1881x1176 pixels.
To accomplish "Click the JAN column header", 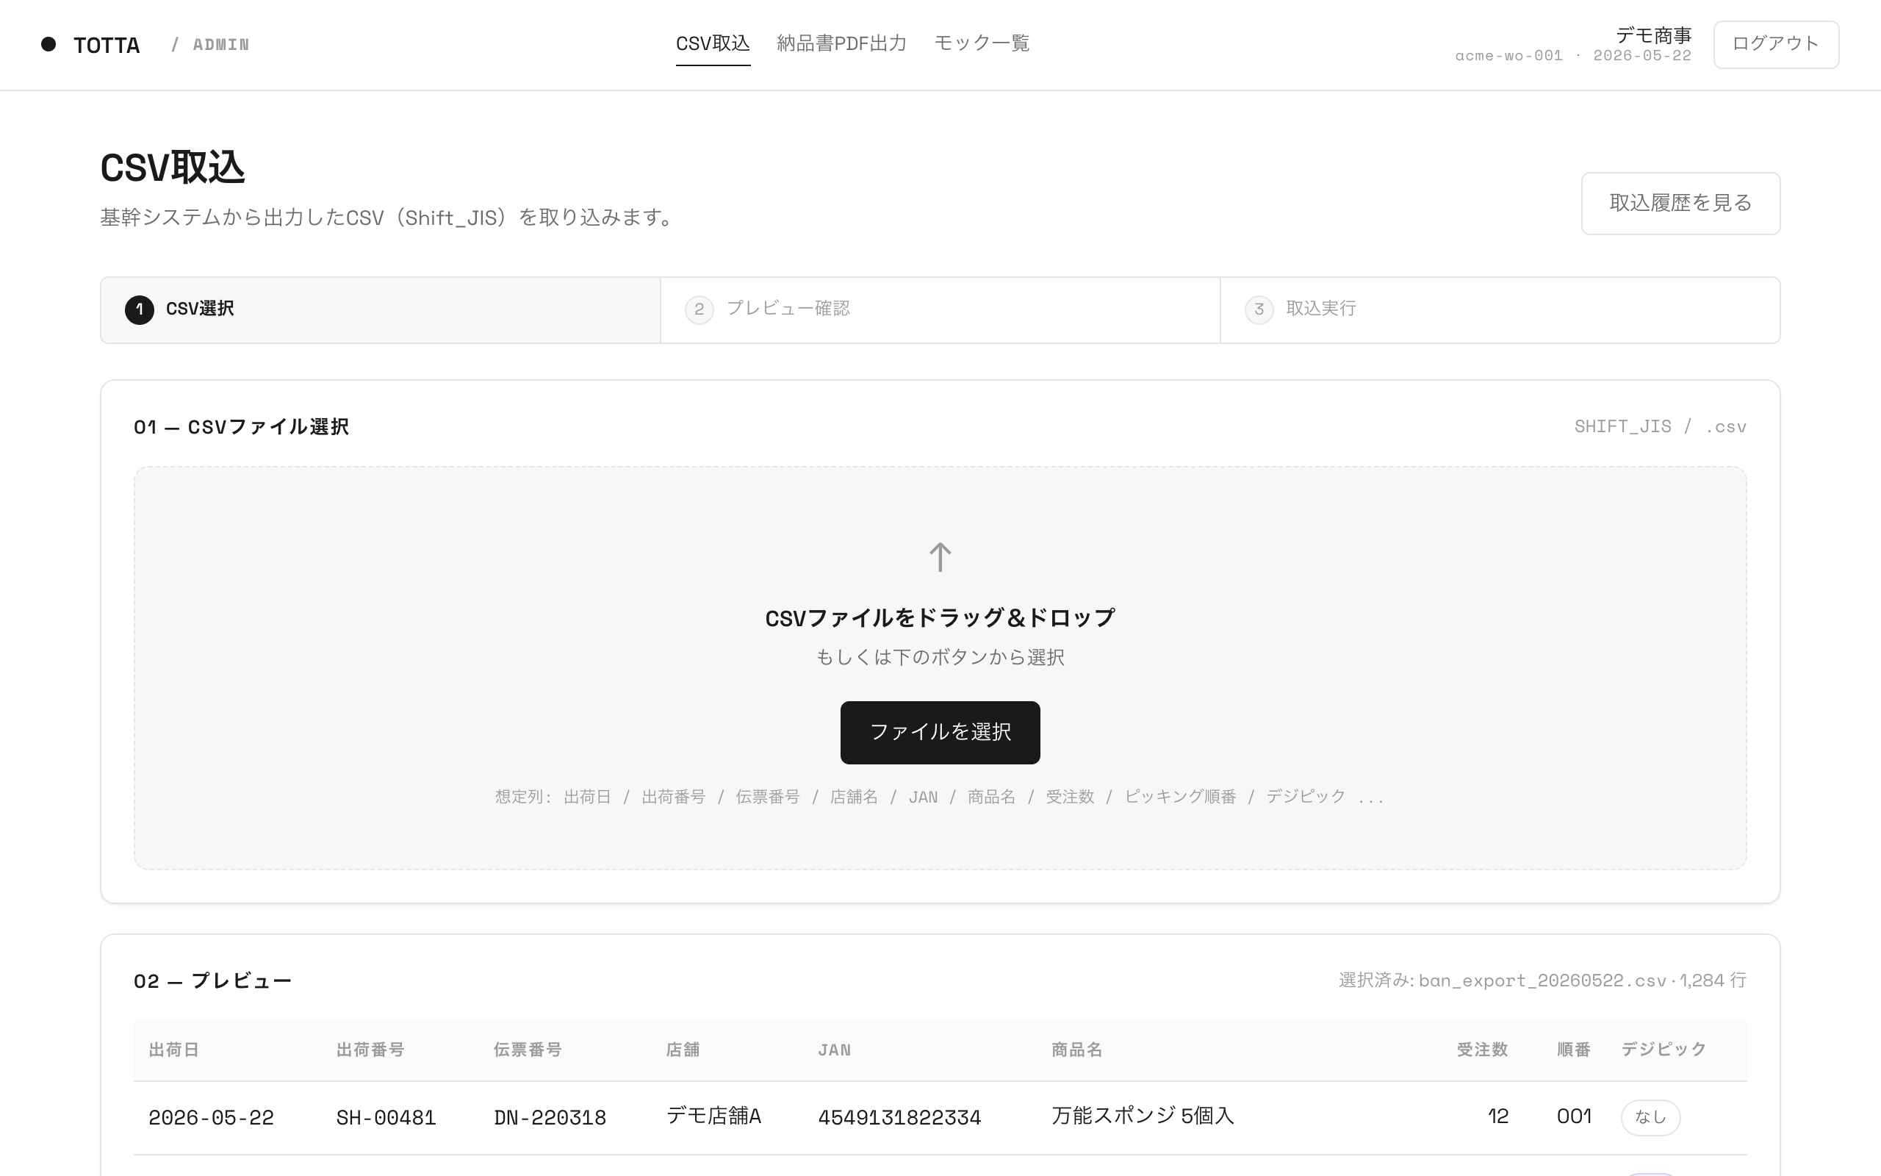I will (x=834, y=1051).
